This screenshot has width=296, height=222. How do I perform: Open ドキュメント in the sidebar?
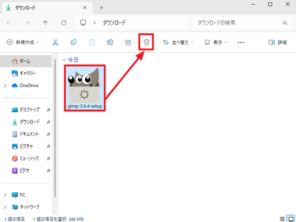coord(25,134)
